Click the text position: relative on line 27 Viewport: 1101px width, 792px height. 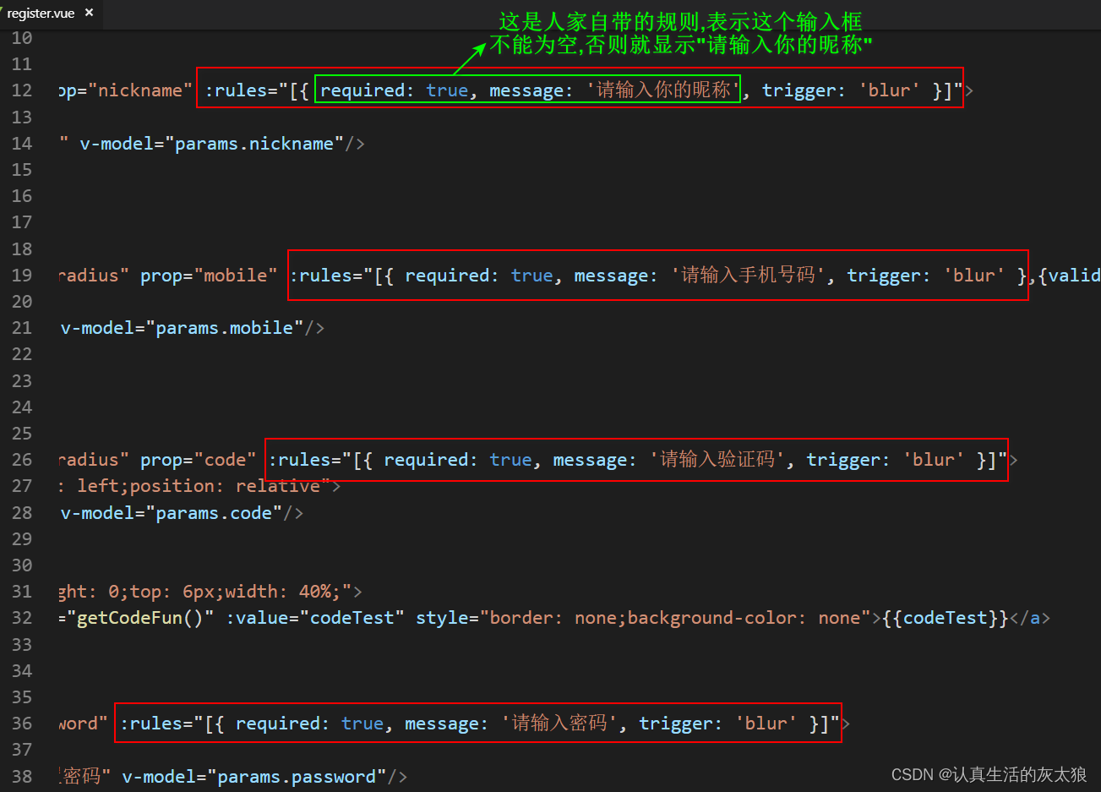point(225,486)
